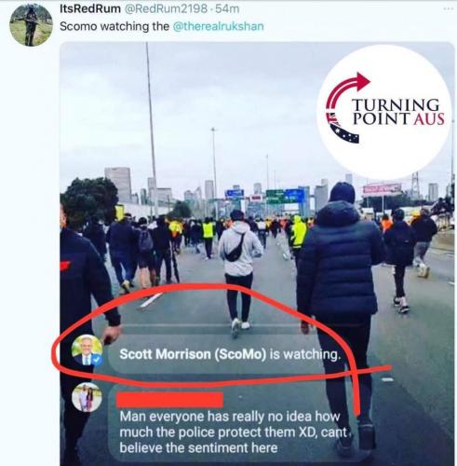Open the @RedRum2198 handle

click(166, 8)
